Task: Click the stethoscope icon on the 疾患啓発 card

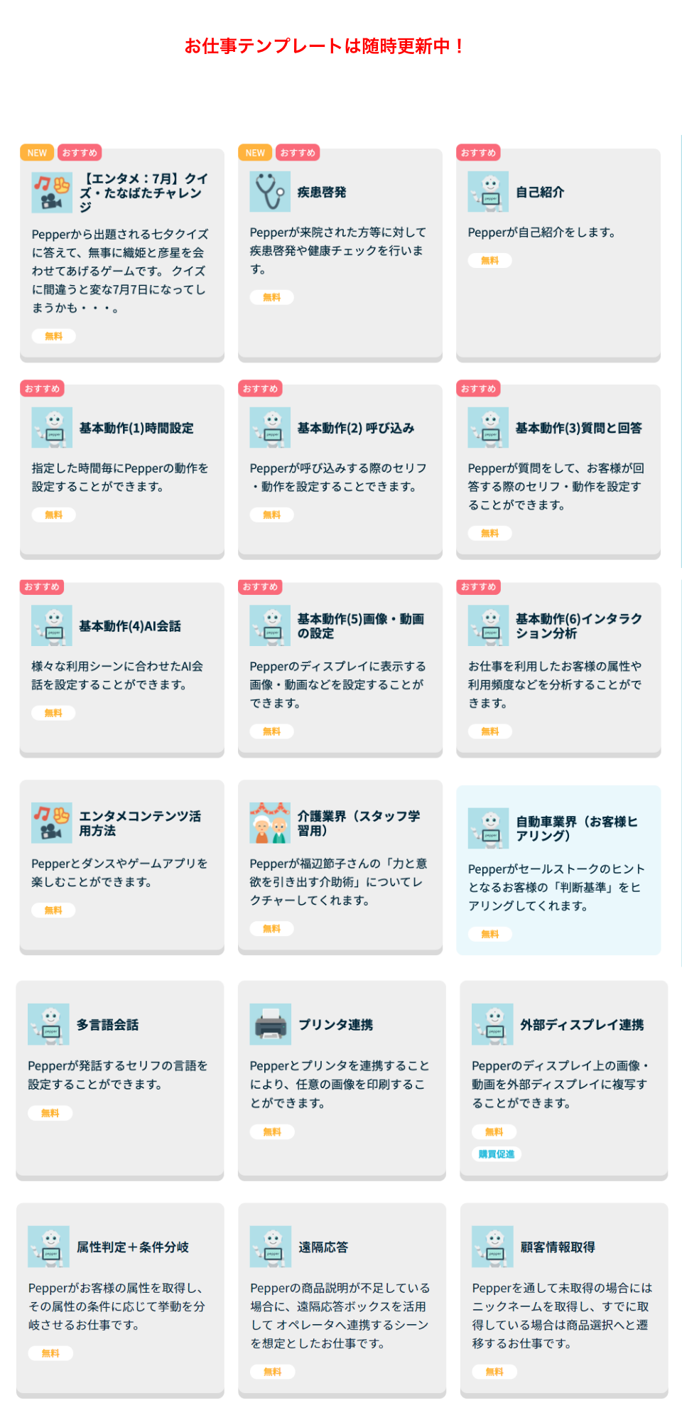Action: coord(269,190)
